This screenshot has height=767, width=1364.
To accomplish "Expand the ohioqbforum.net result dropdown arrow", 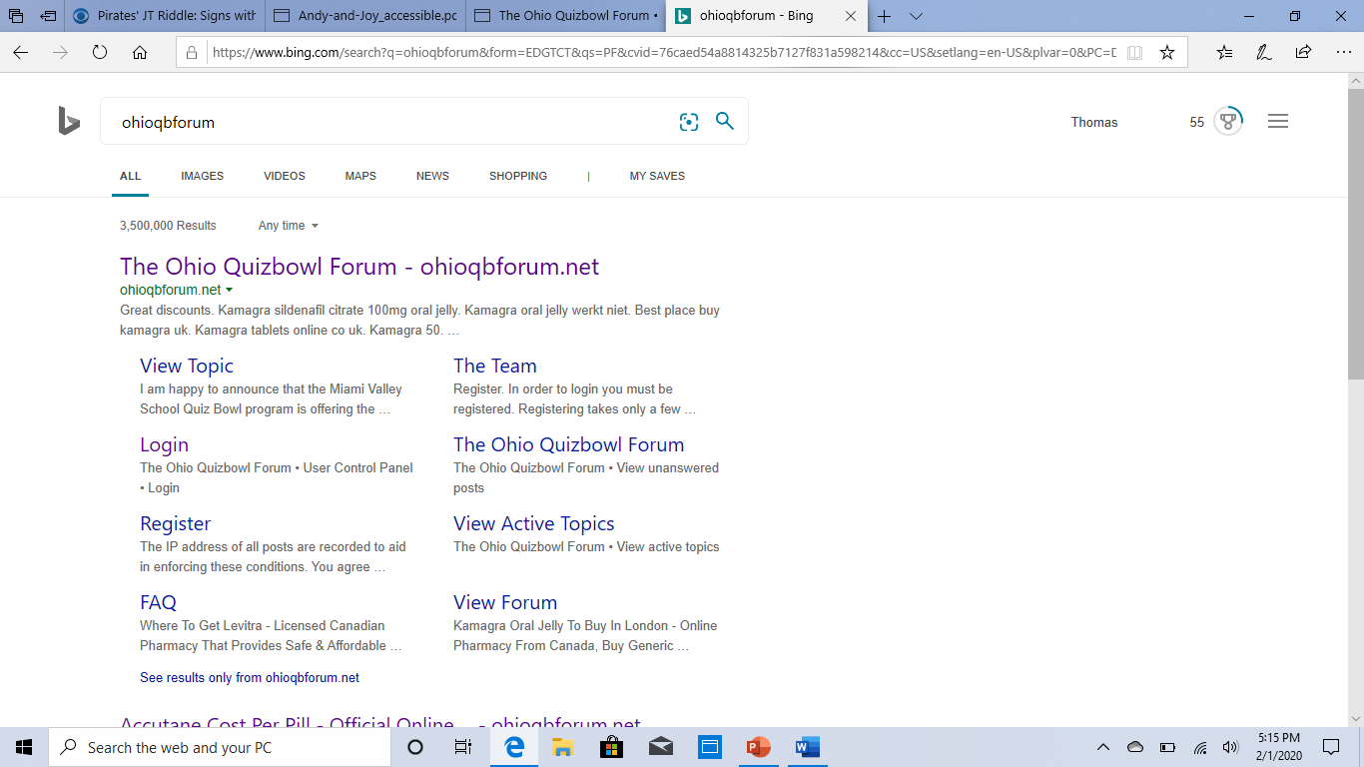I will [x=230, y=290].
